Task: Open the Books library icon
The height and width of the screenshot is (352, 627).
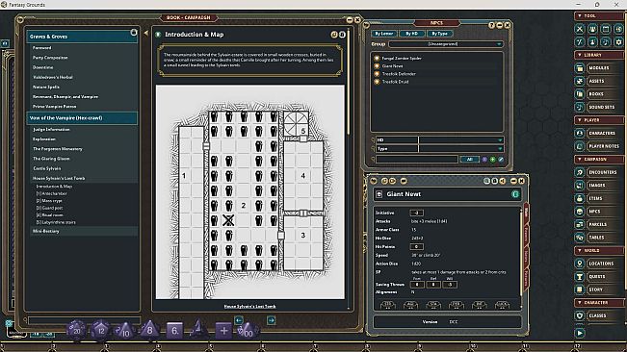Action: [x=580, y=94]
